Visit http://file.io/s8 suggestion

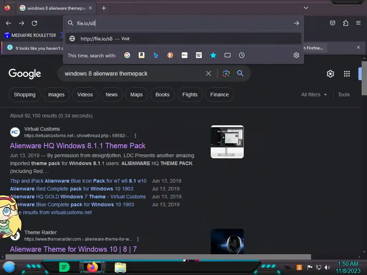tap(183, 39)
